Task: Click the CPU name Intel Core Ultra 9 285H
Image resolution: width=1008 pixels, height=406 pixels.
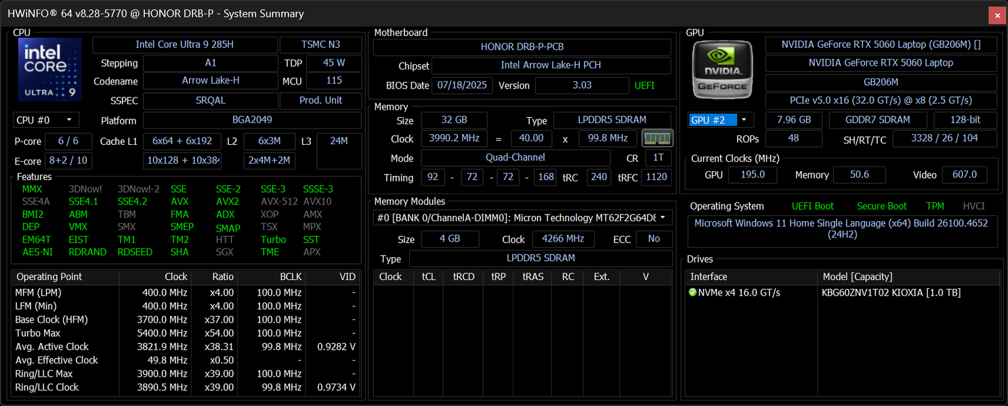Action: click(185, 45)
